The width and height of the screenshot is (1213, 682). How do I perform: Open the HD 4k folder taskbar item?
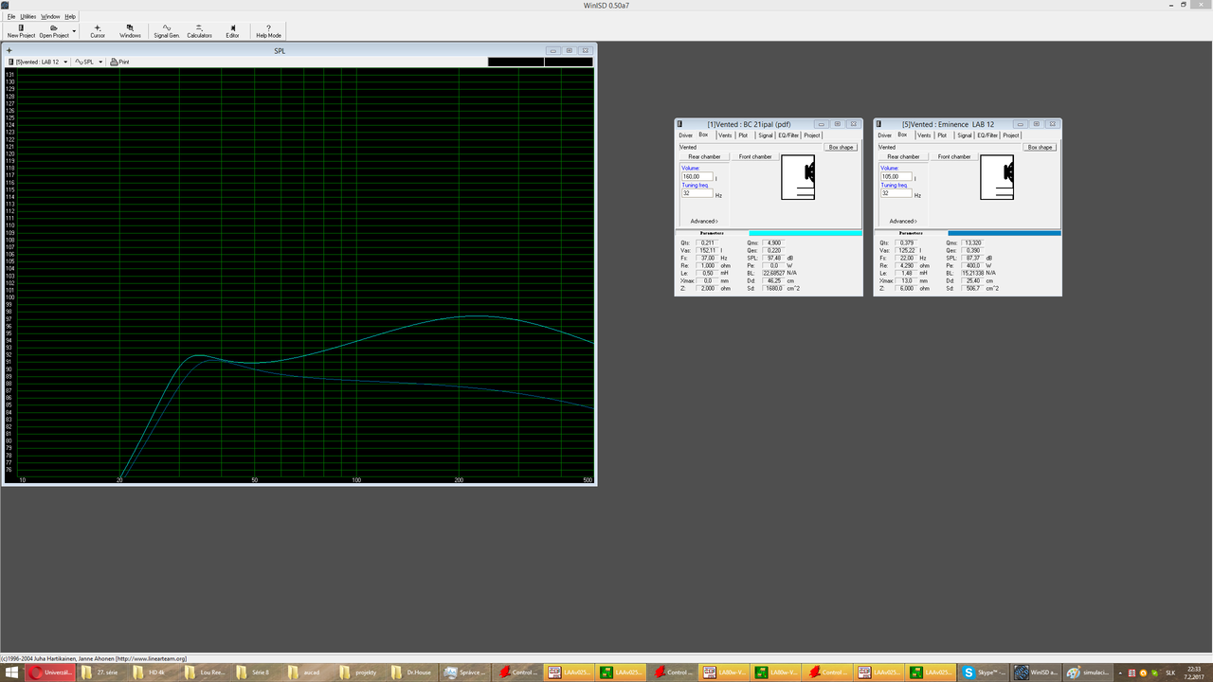click(152, 673)
